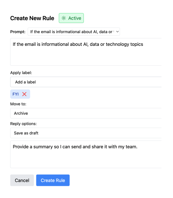Screen dimensions: 173x198
Task: Focus the reply instructions text area
Action: click(86, 154)
